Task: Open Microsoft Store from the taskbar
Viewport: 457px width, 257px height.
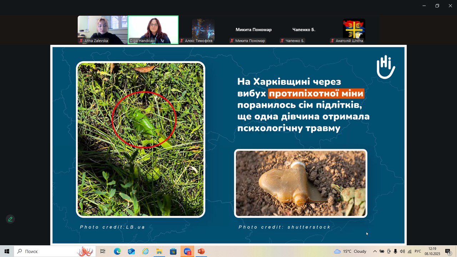Action: tap(173, 251)
